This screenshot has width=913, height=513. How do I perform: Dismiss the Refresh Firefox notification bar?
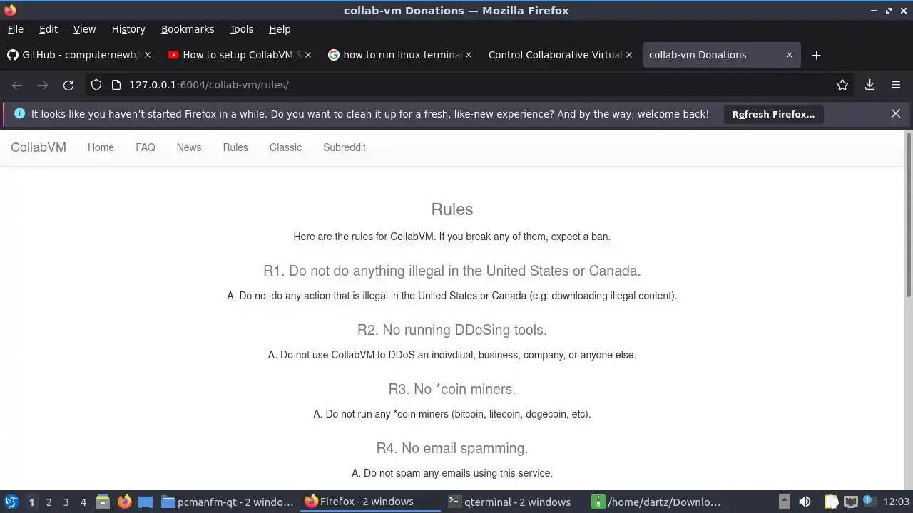coord(896,113)
